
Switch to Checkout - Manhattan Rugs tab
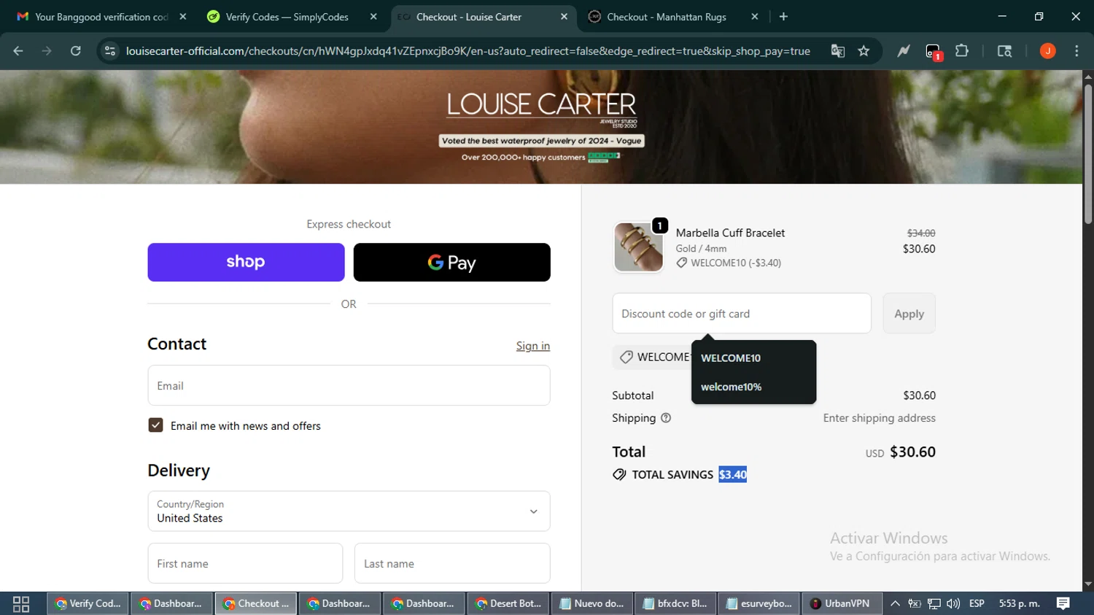[667, 17]
